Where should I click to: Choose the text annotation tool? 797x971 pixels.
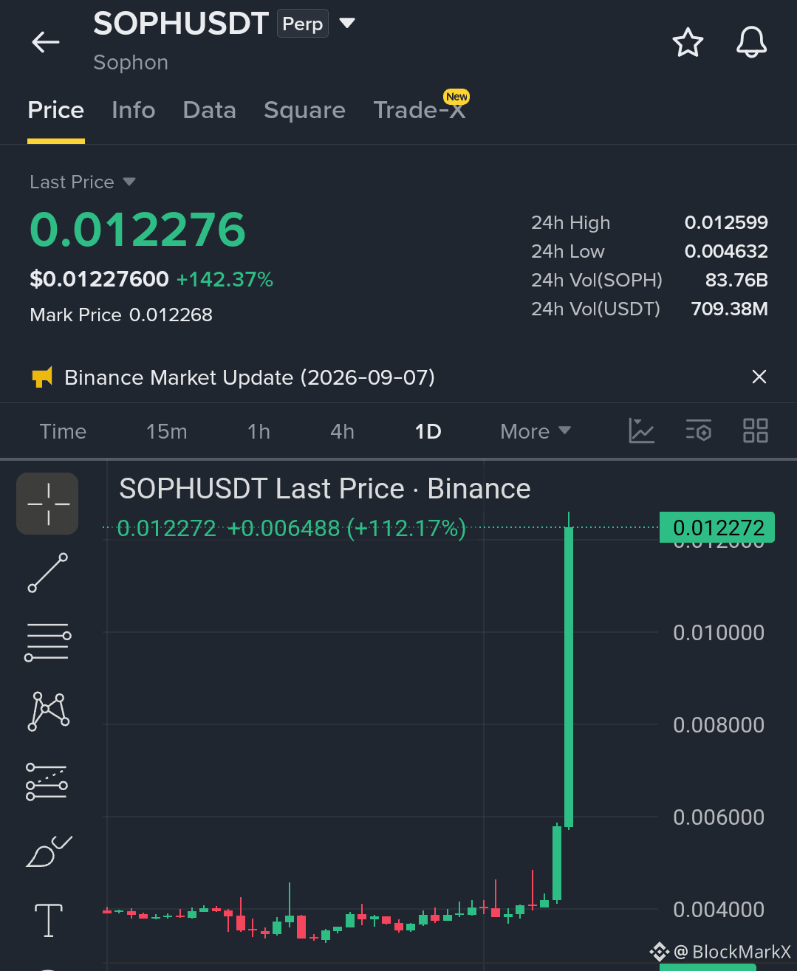click(49, 920)
